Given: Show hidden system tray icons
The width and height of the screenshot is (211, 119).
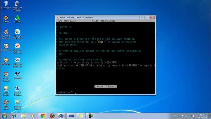Looking at the screenshot, I should (x=179, y=116).
